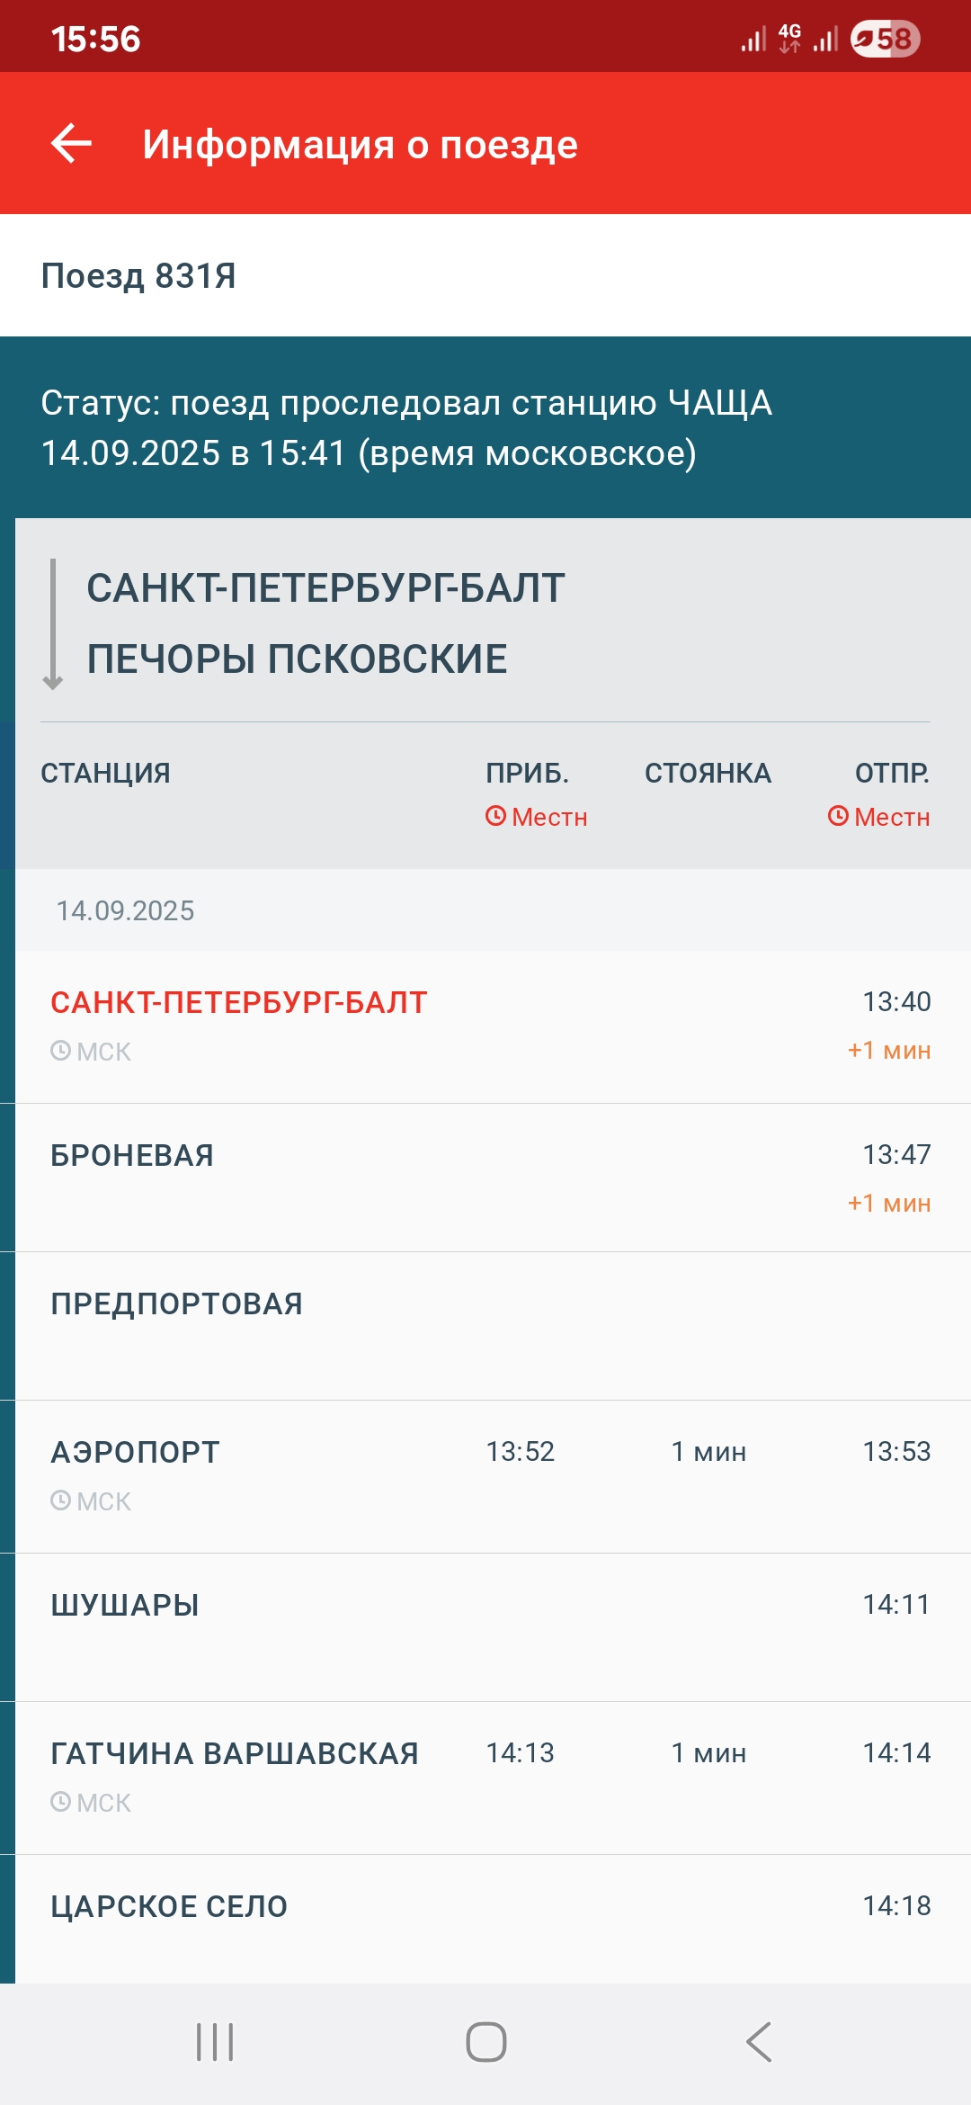The width and height of the screenshot is (971, 2105).
Task: Tap the MSK clock icon under АЭРОПОРТ
Action: coord(61,1500)
